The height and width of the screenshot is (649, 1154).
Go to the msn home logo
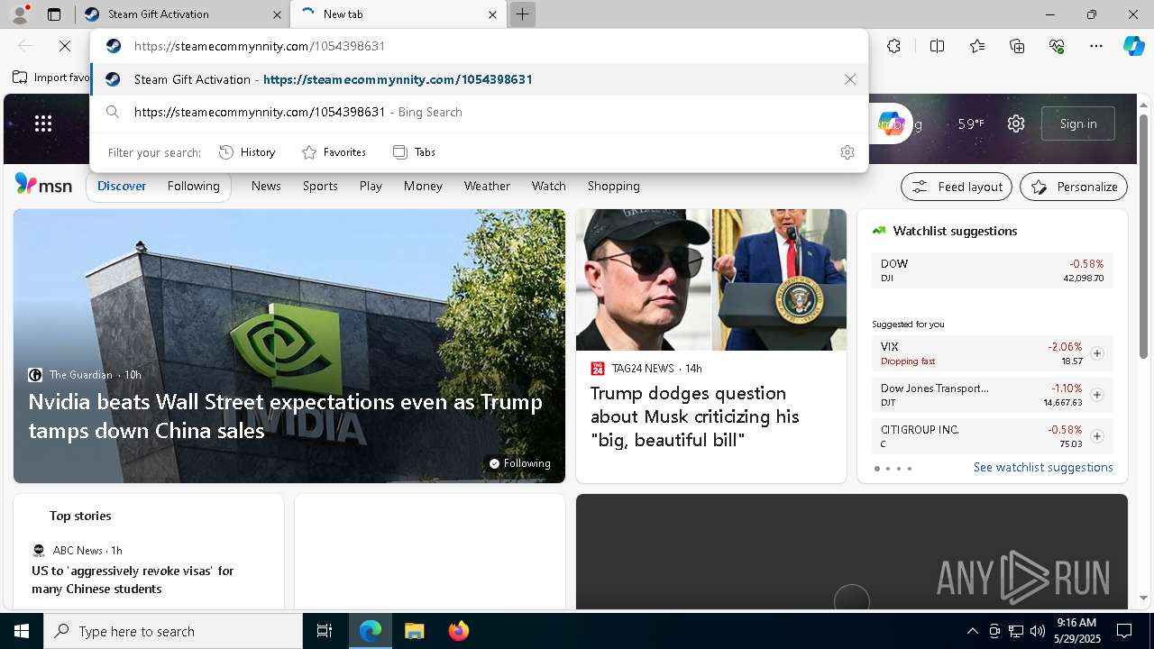43,185
